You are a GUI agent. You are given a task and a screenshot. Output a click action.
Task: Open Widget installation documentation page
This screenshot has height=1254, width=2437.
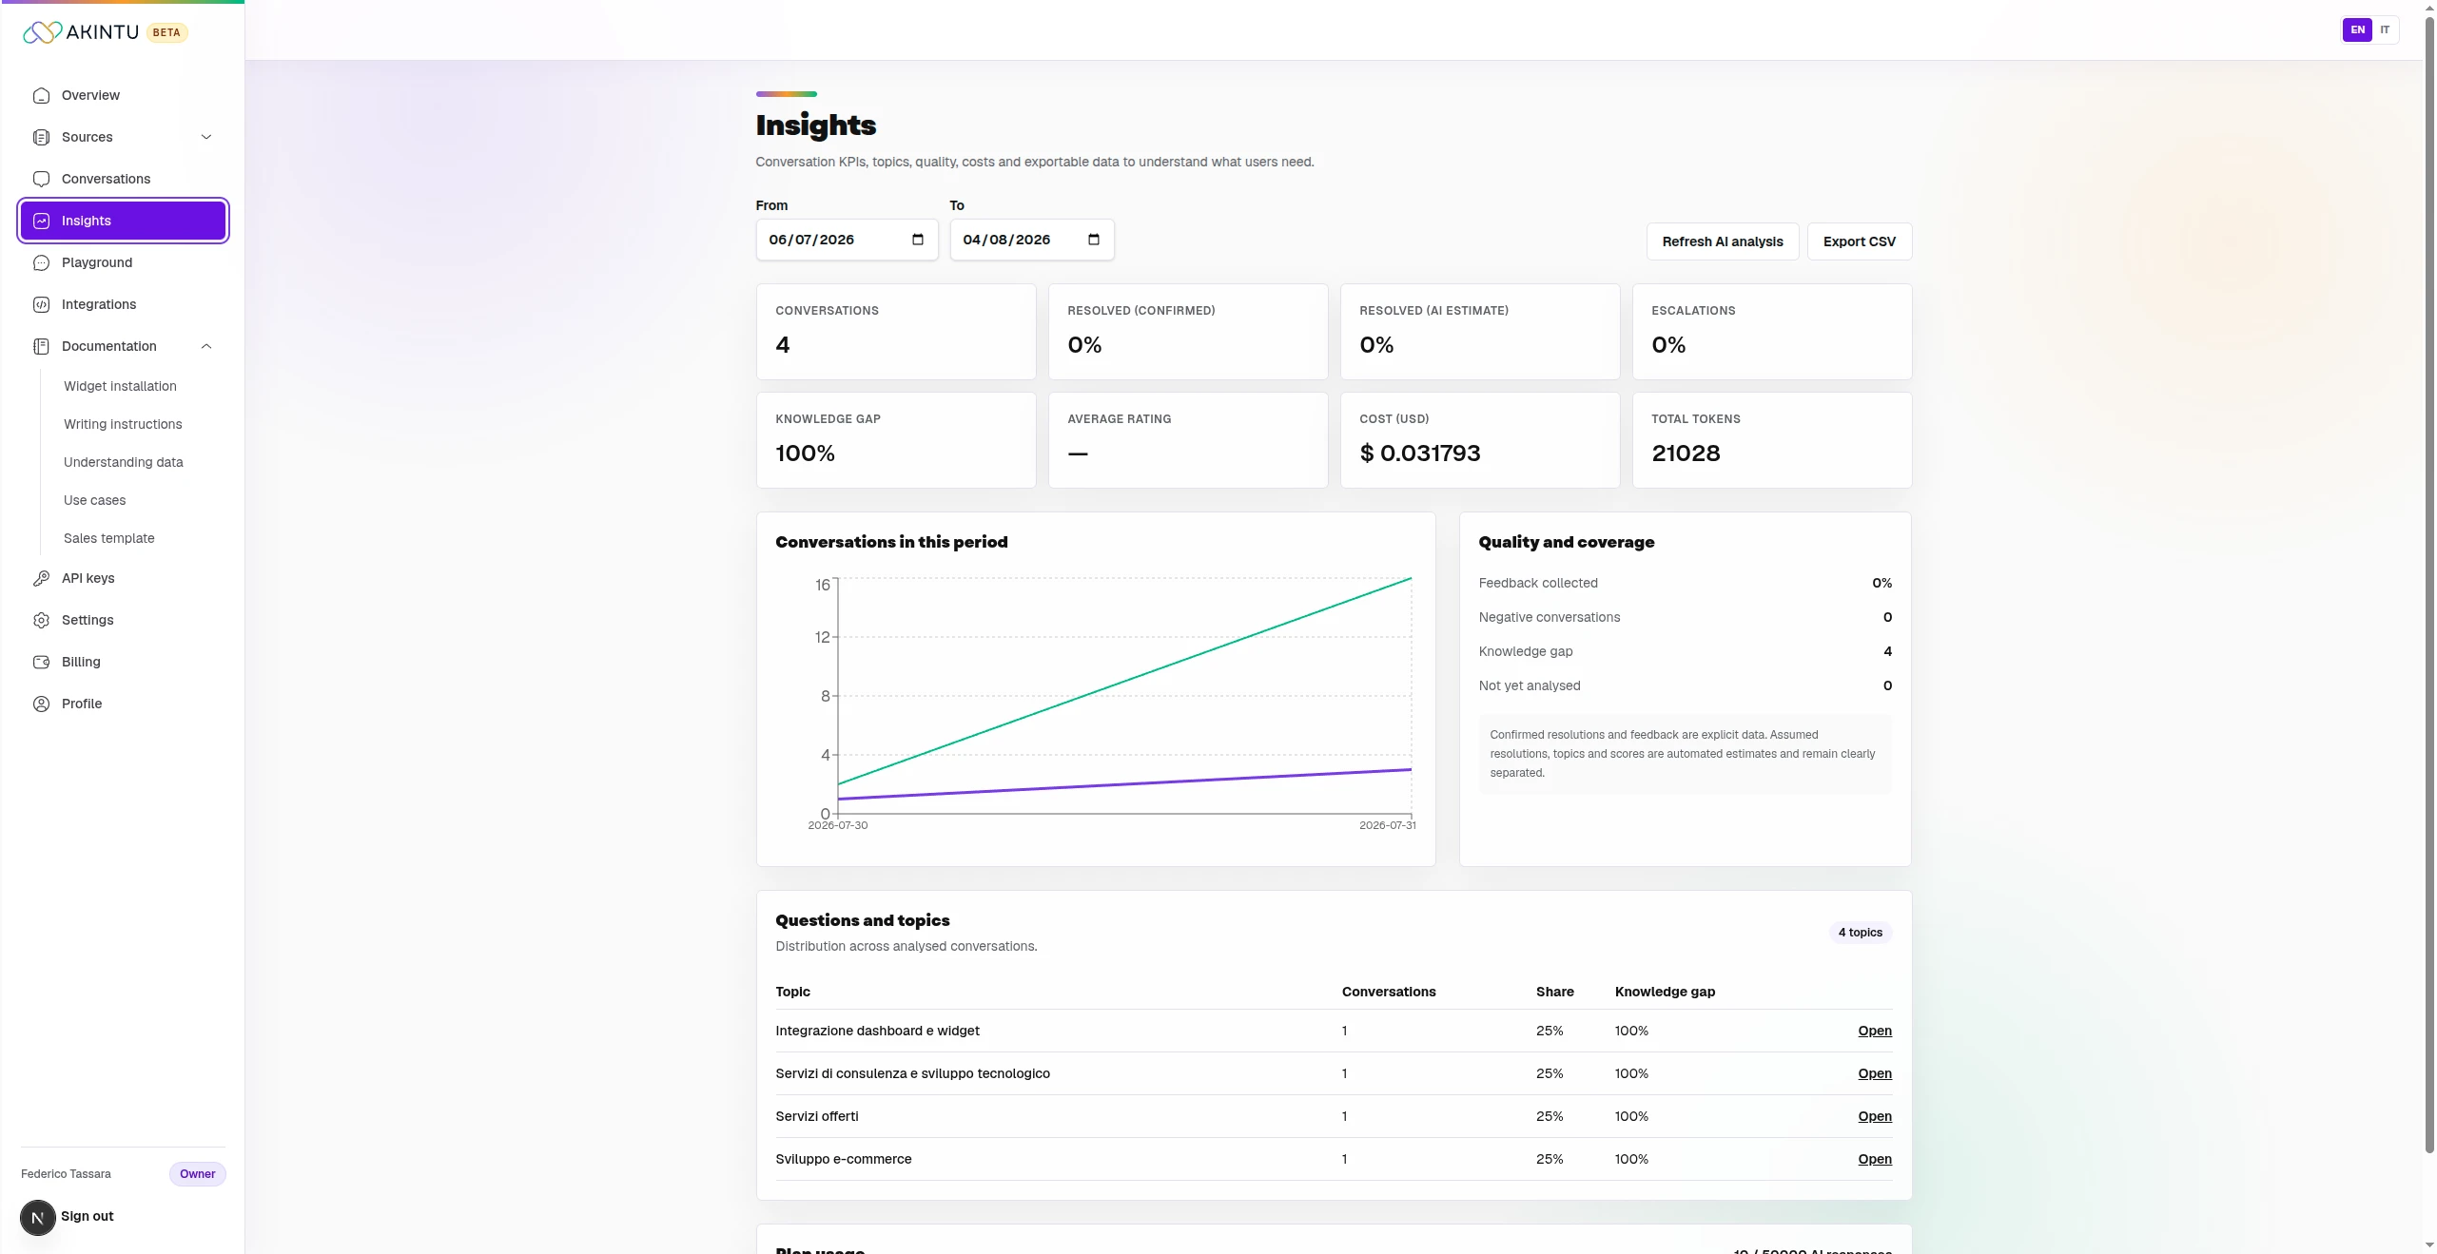point(120,386)
